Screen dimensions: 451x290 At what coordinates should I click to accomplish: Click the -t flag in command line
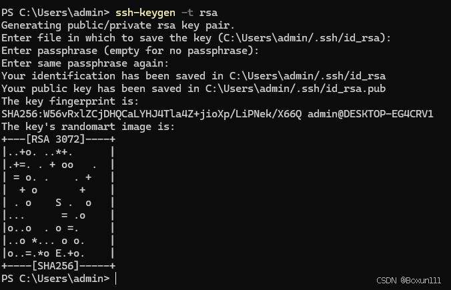[187, 13]
